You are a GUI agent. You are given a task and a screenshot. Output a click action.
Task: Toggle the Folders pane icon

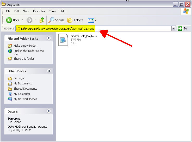point(70,20)
